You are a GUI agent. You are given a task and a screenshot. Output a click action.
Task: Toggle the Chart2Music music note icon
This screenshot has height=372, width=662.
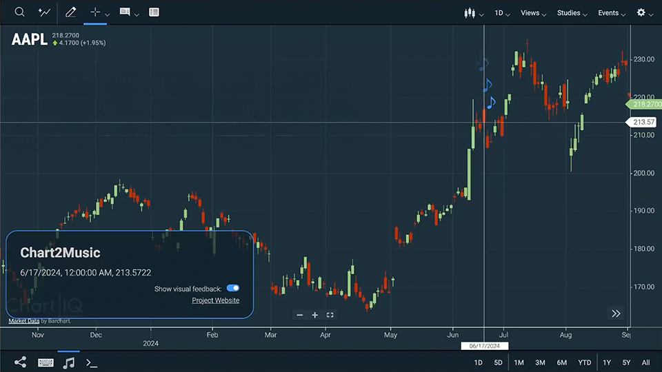(x=68, y=362)
